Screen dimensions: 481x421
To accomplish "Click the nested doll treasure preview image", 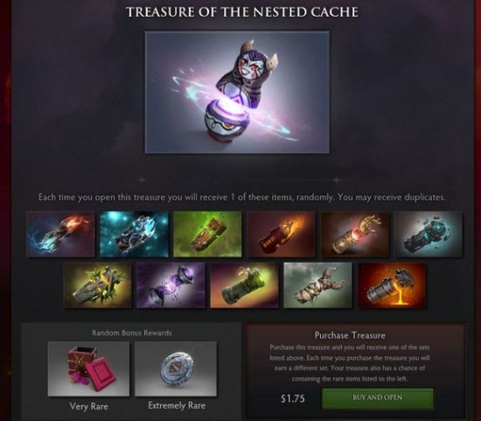I will coord(237,92).
